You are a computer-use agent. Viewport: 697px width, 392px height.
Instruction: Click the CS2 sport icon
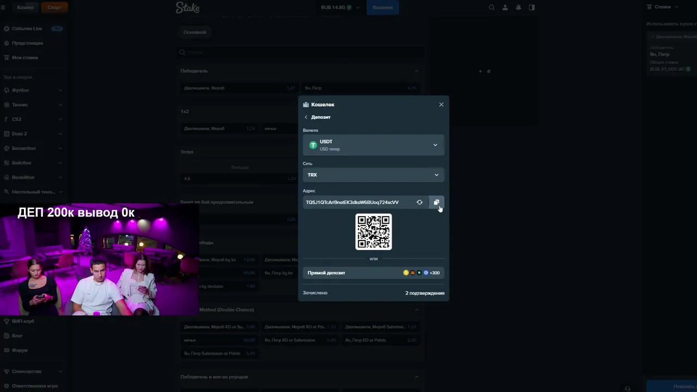click(7, 119)
